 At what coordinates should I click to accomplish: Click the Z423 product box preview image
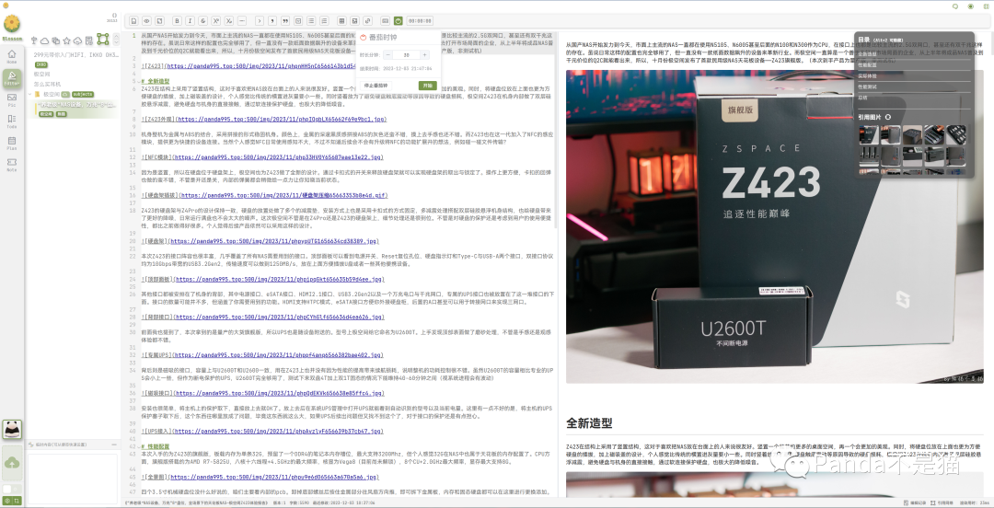pos(775,226)
